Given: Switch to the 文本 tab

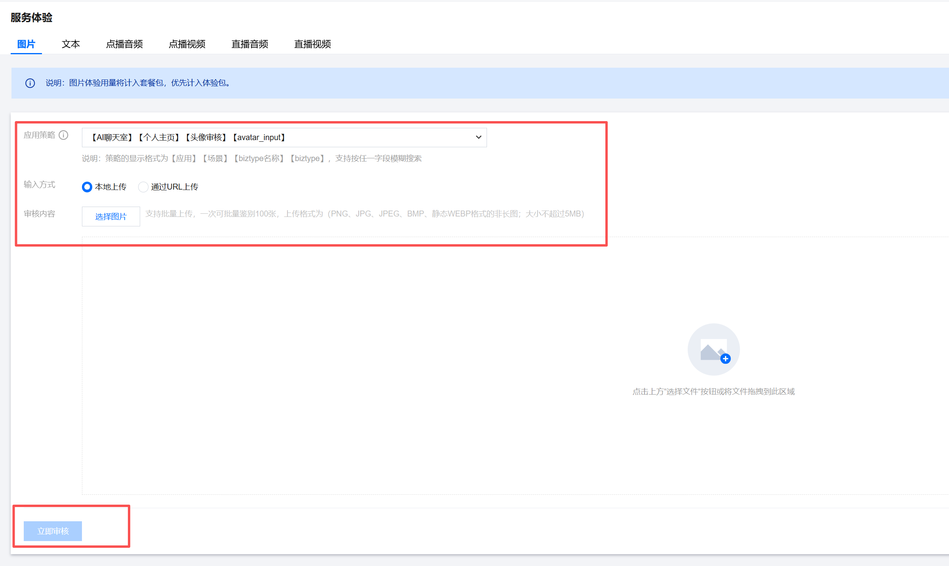Looking at the screenshot, I should click(71, 44).
